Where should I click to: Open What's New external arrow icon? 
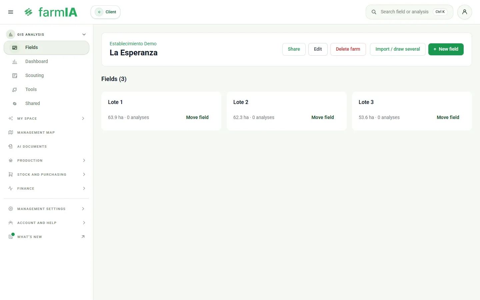click(x=83, y=237)
